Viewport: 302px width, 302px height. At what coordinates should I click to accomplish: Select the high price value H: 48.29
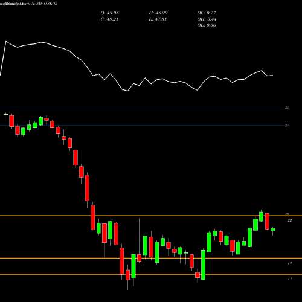(158, 13)
